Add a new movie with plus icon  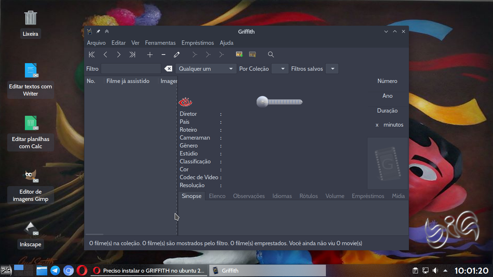click(x=150, y=55)
